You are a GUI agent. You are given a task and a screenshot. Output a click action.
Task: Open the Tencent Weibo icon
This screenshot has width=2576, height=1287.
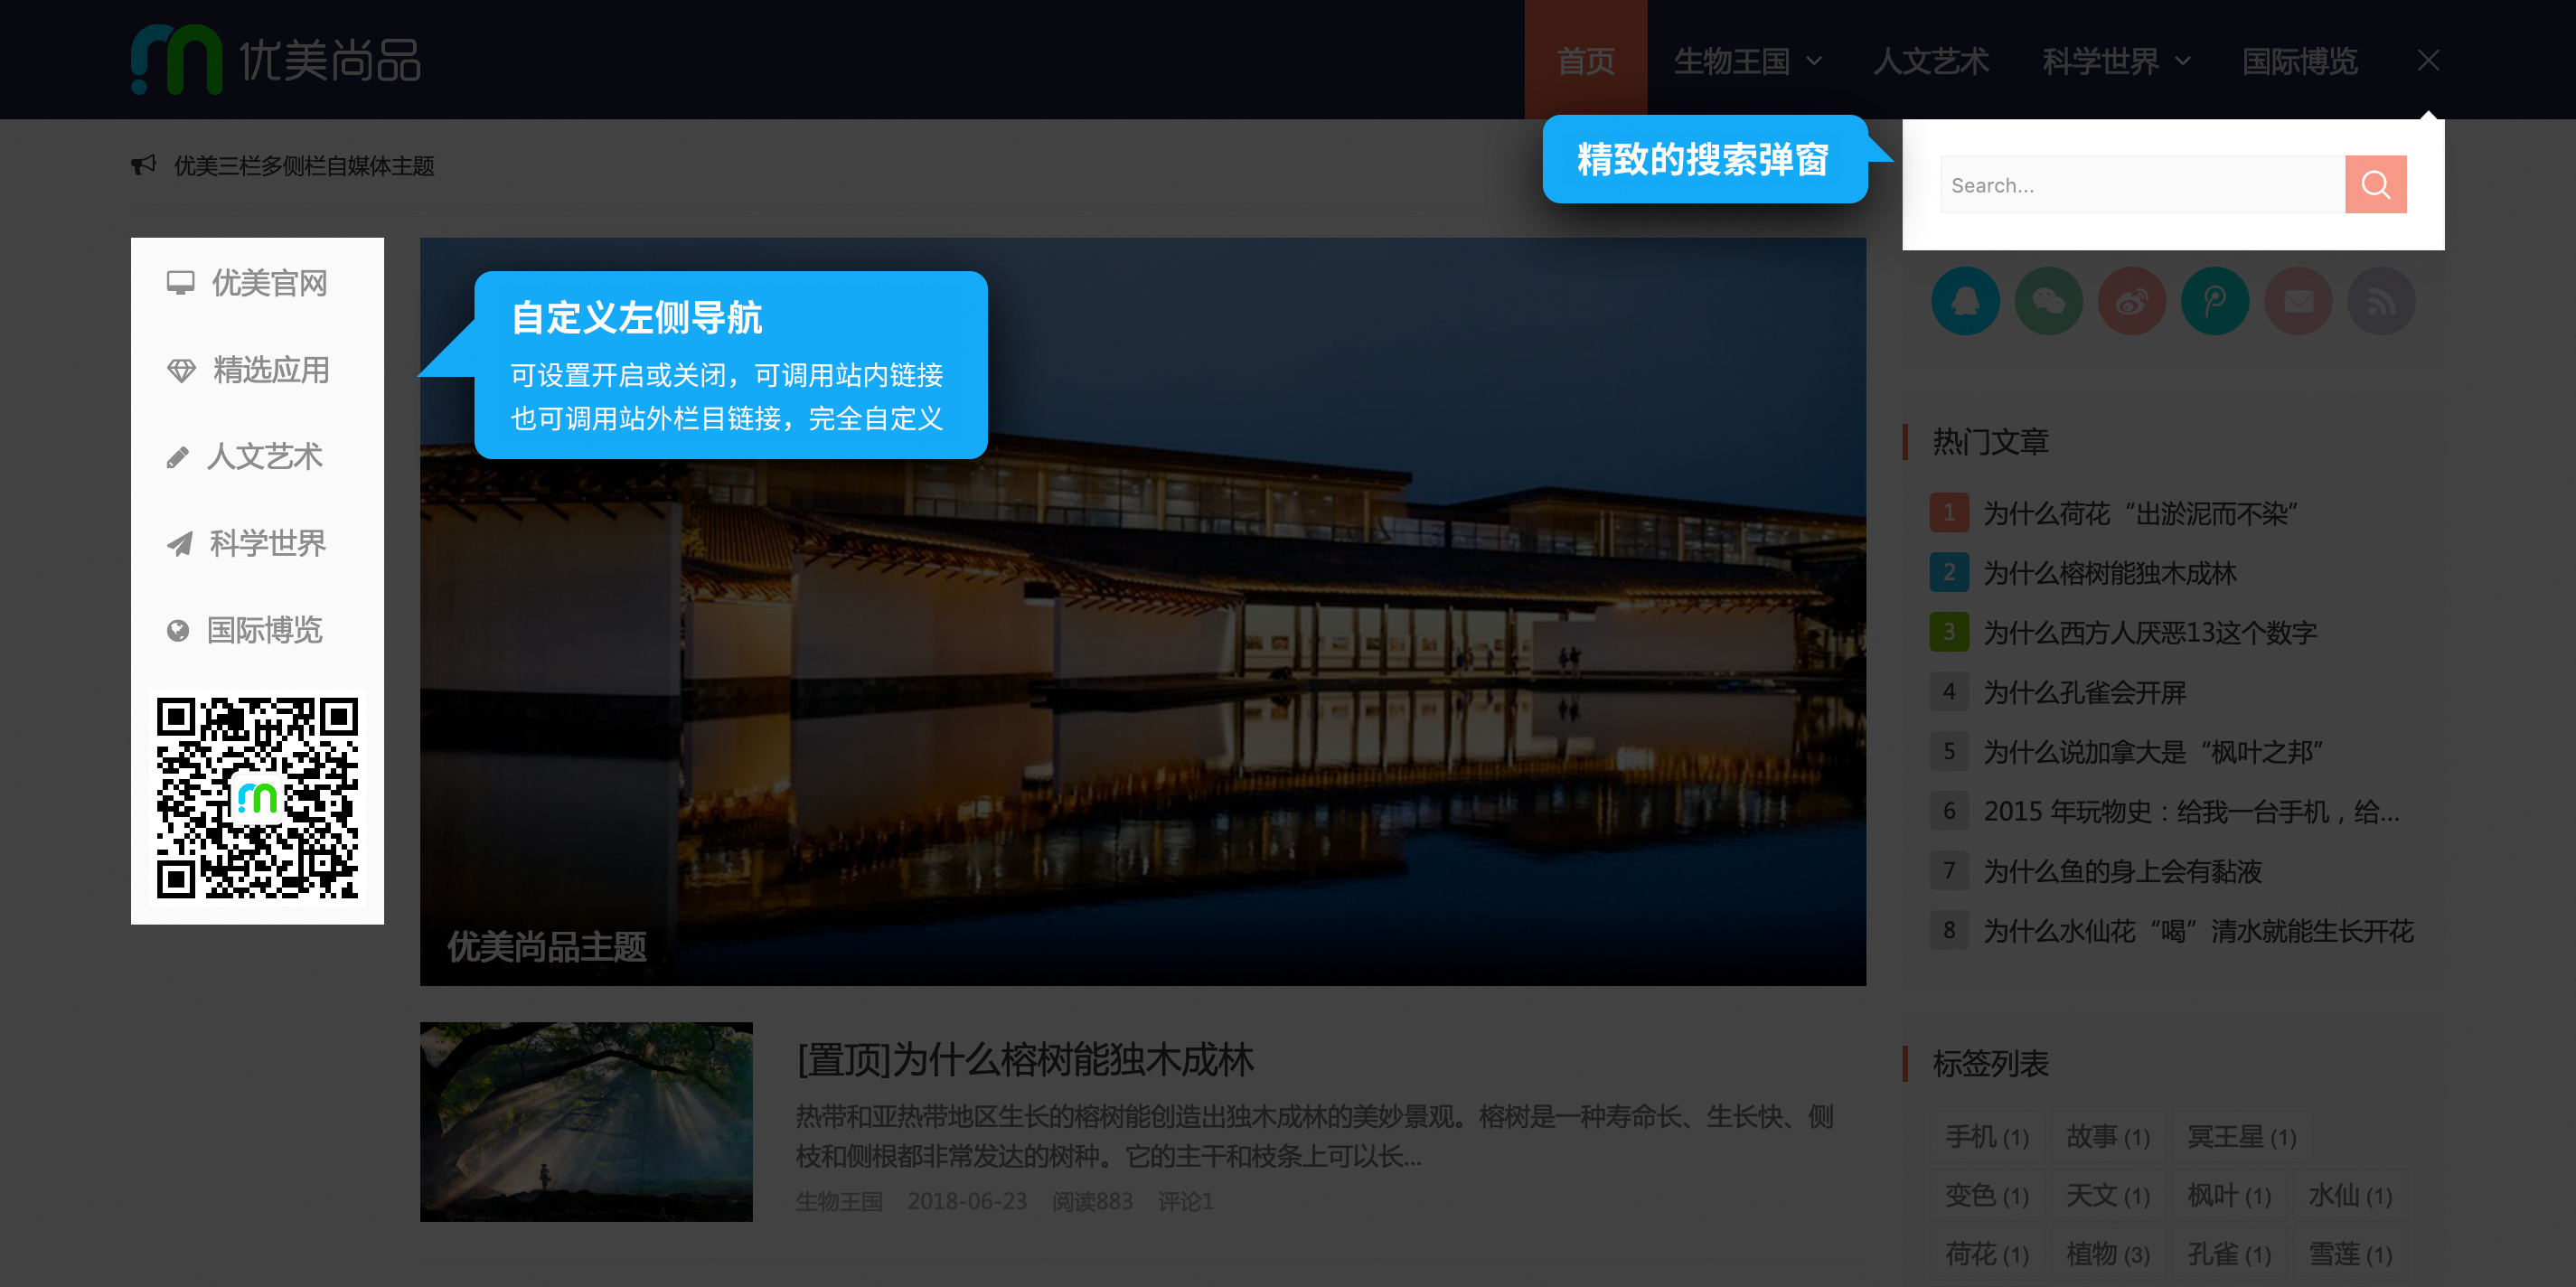tap(2214, 300)
